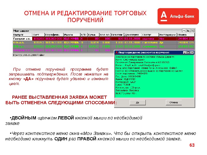Sort by the Счет column header
Image resolution: width=207 pixels, height=155 pixels.
(x=39, y=35)
